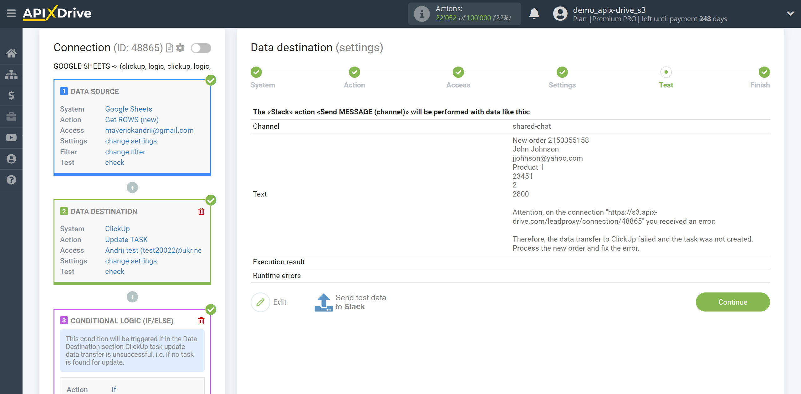Click the DATA DESTINATION block header
The height and width of the screenshot is (394, 801).
tap(104, 212)
